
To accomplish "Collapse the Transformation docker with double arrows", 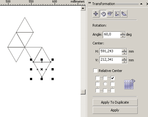I will click(x=90, y=3).
